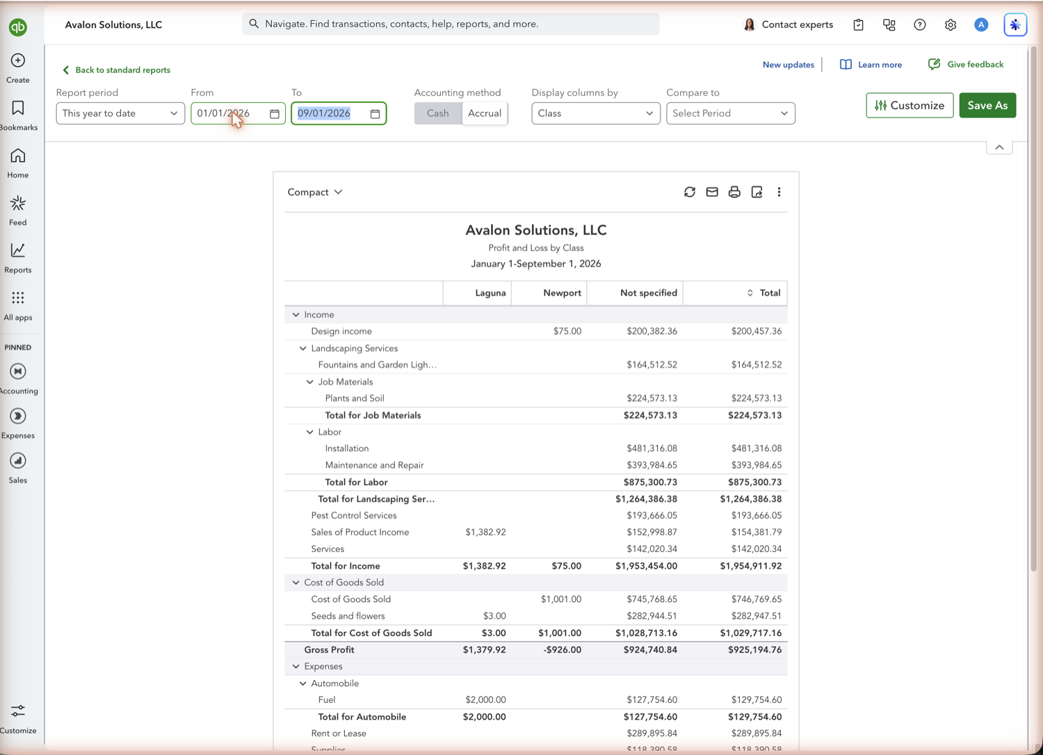This screenshot has height=755, width=1043.
Task: Click the Avalon Solutions, LLC company name in header
Action: 113,24
